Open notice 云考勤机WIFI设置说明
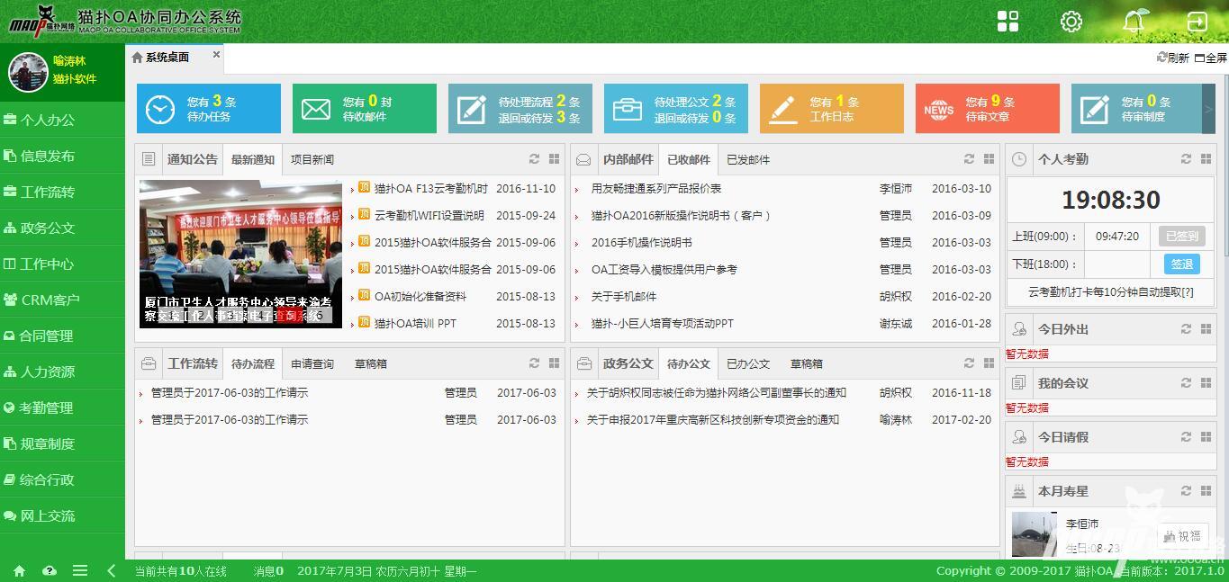Image resolution: width=1229 pixels, height=582 pixels. click(x=429, y=216)
